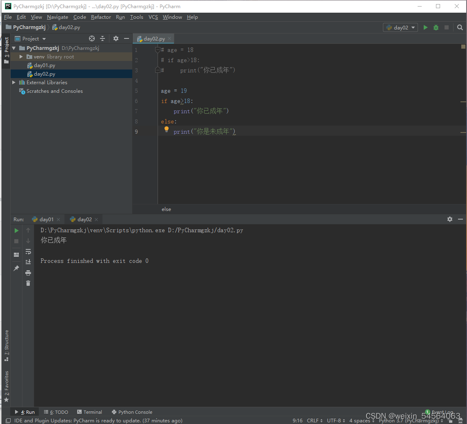Close the day01 Run tab
Viewport: 467px width, 424px height.
click(x=58, y=220)
